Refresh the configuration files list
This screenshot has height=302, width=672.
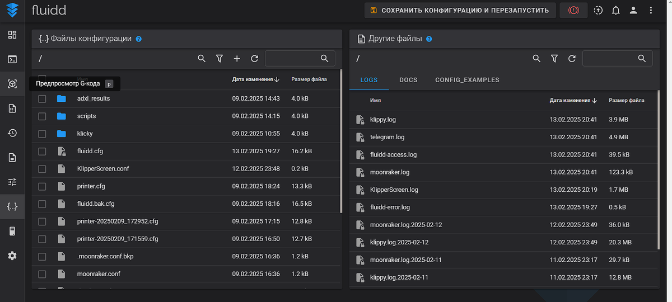[254, 58]
